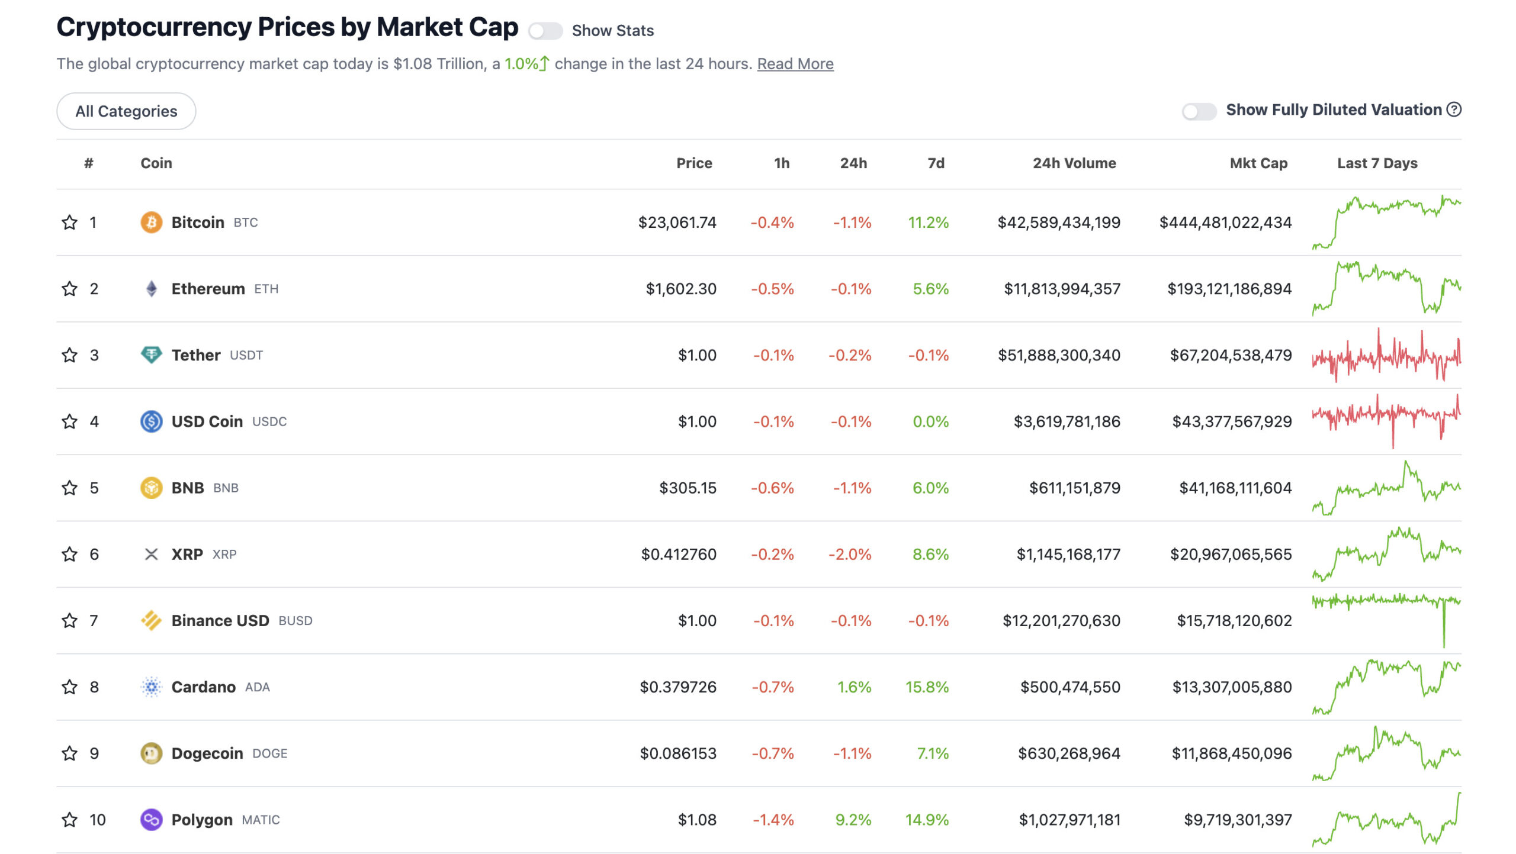Screen dimensions: 1516x854
Task: Sort table by Coin column header
Action: coord(156,163)
